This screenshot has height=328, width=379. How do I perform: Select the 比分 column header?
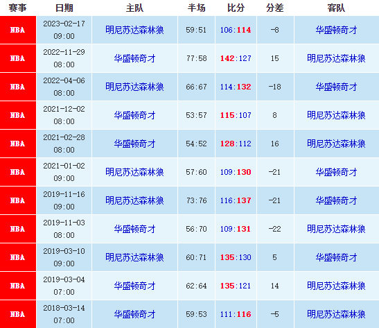tap(236, 8)
